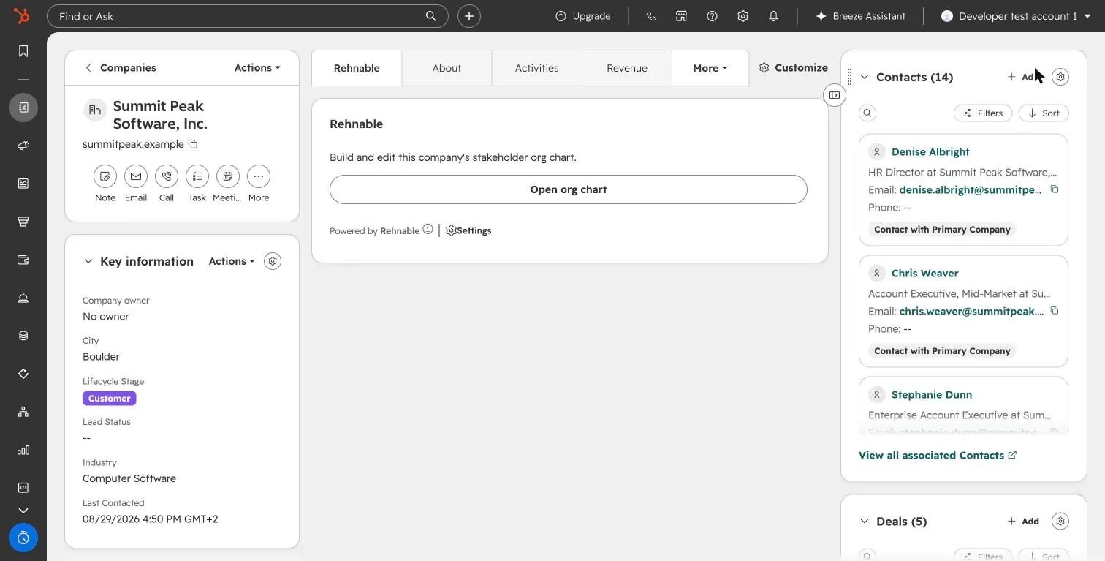Open the code development icon in sidebar
Screen dimensions: 1105x561
[23, 488]
